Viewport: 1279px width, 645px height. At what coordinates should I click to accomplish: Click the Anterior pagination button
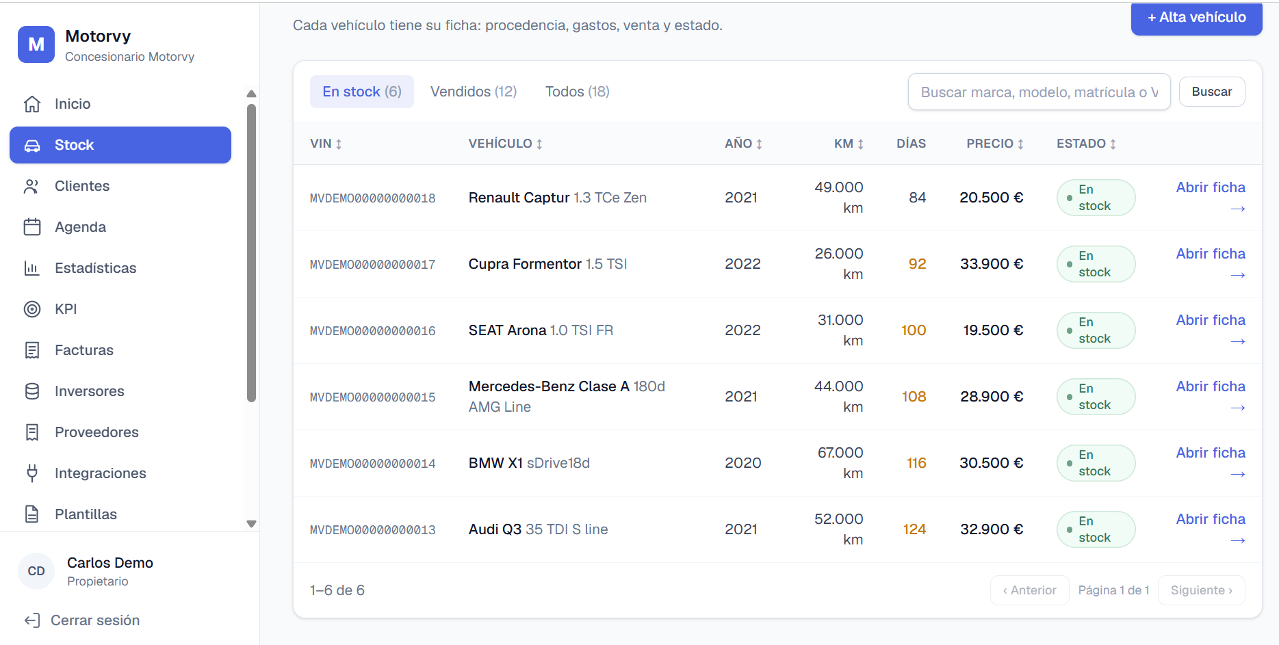[x=1030, y=590]
